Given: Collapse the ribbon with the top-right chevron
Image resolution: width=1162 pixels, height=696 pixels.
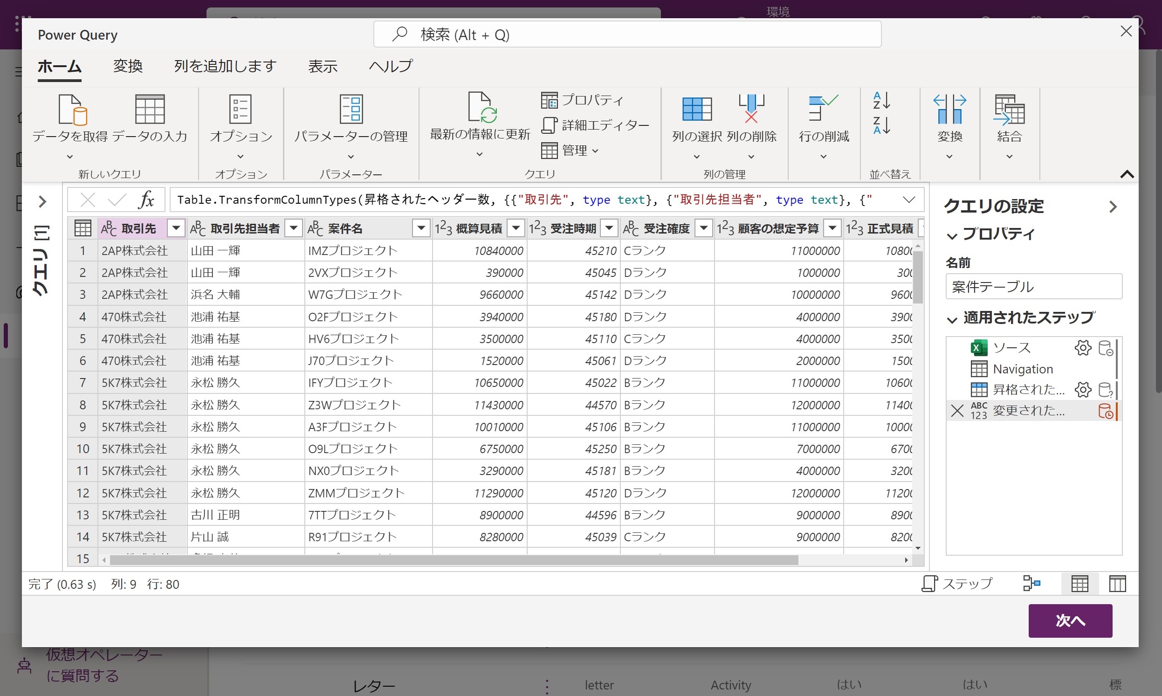Looking at the screenshot, I should point(1128,174).
